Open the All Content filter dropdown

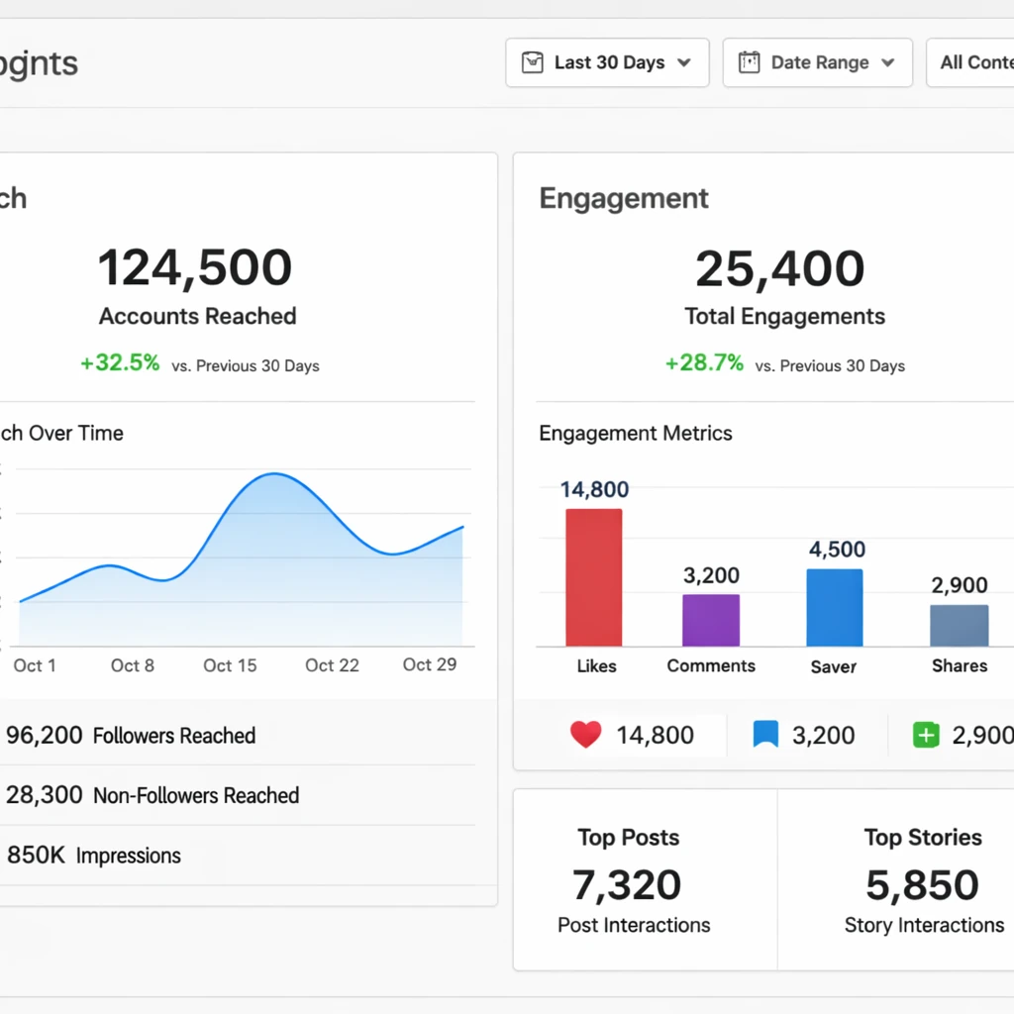[x=970, y=62]
